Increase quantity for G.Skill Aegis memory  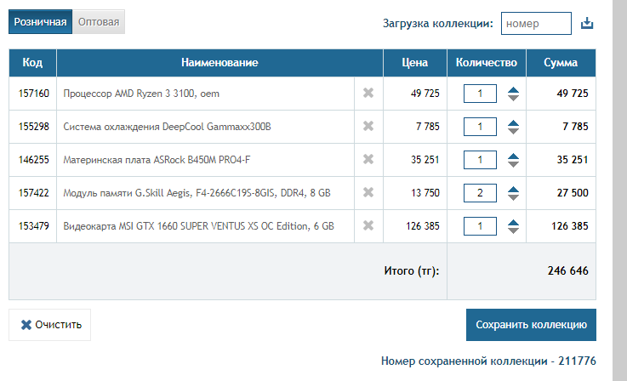pyautogui.click(x=514, y=190)
